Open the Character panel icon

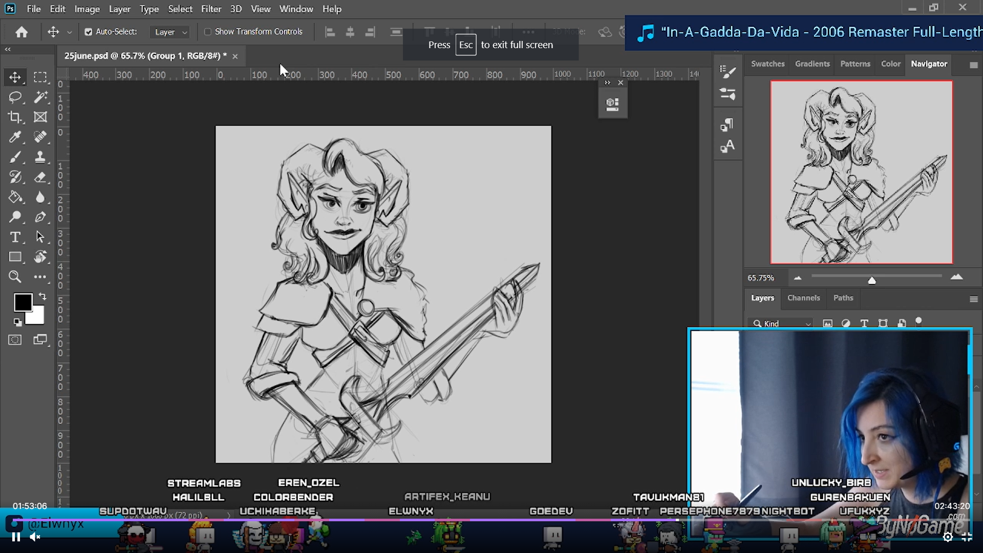pyautogui.click(x=728, y=146)
